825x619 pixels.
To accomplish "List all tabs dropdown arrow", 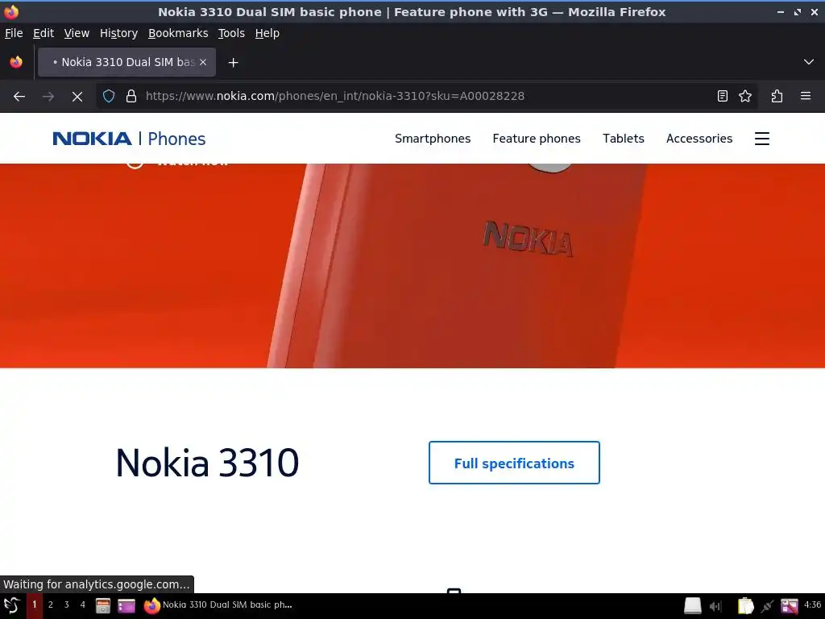I will pos(809,62).
